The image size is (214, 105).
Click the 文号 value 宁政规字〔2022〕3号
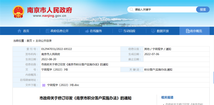tap(55, 70)
